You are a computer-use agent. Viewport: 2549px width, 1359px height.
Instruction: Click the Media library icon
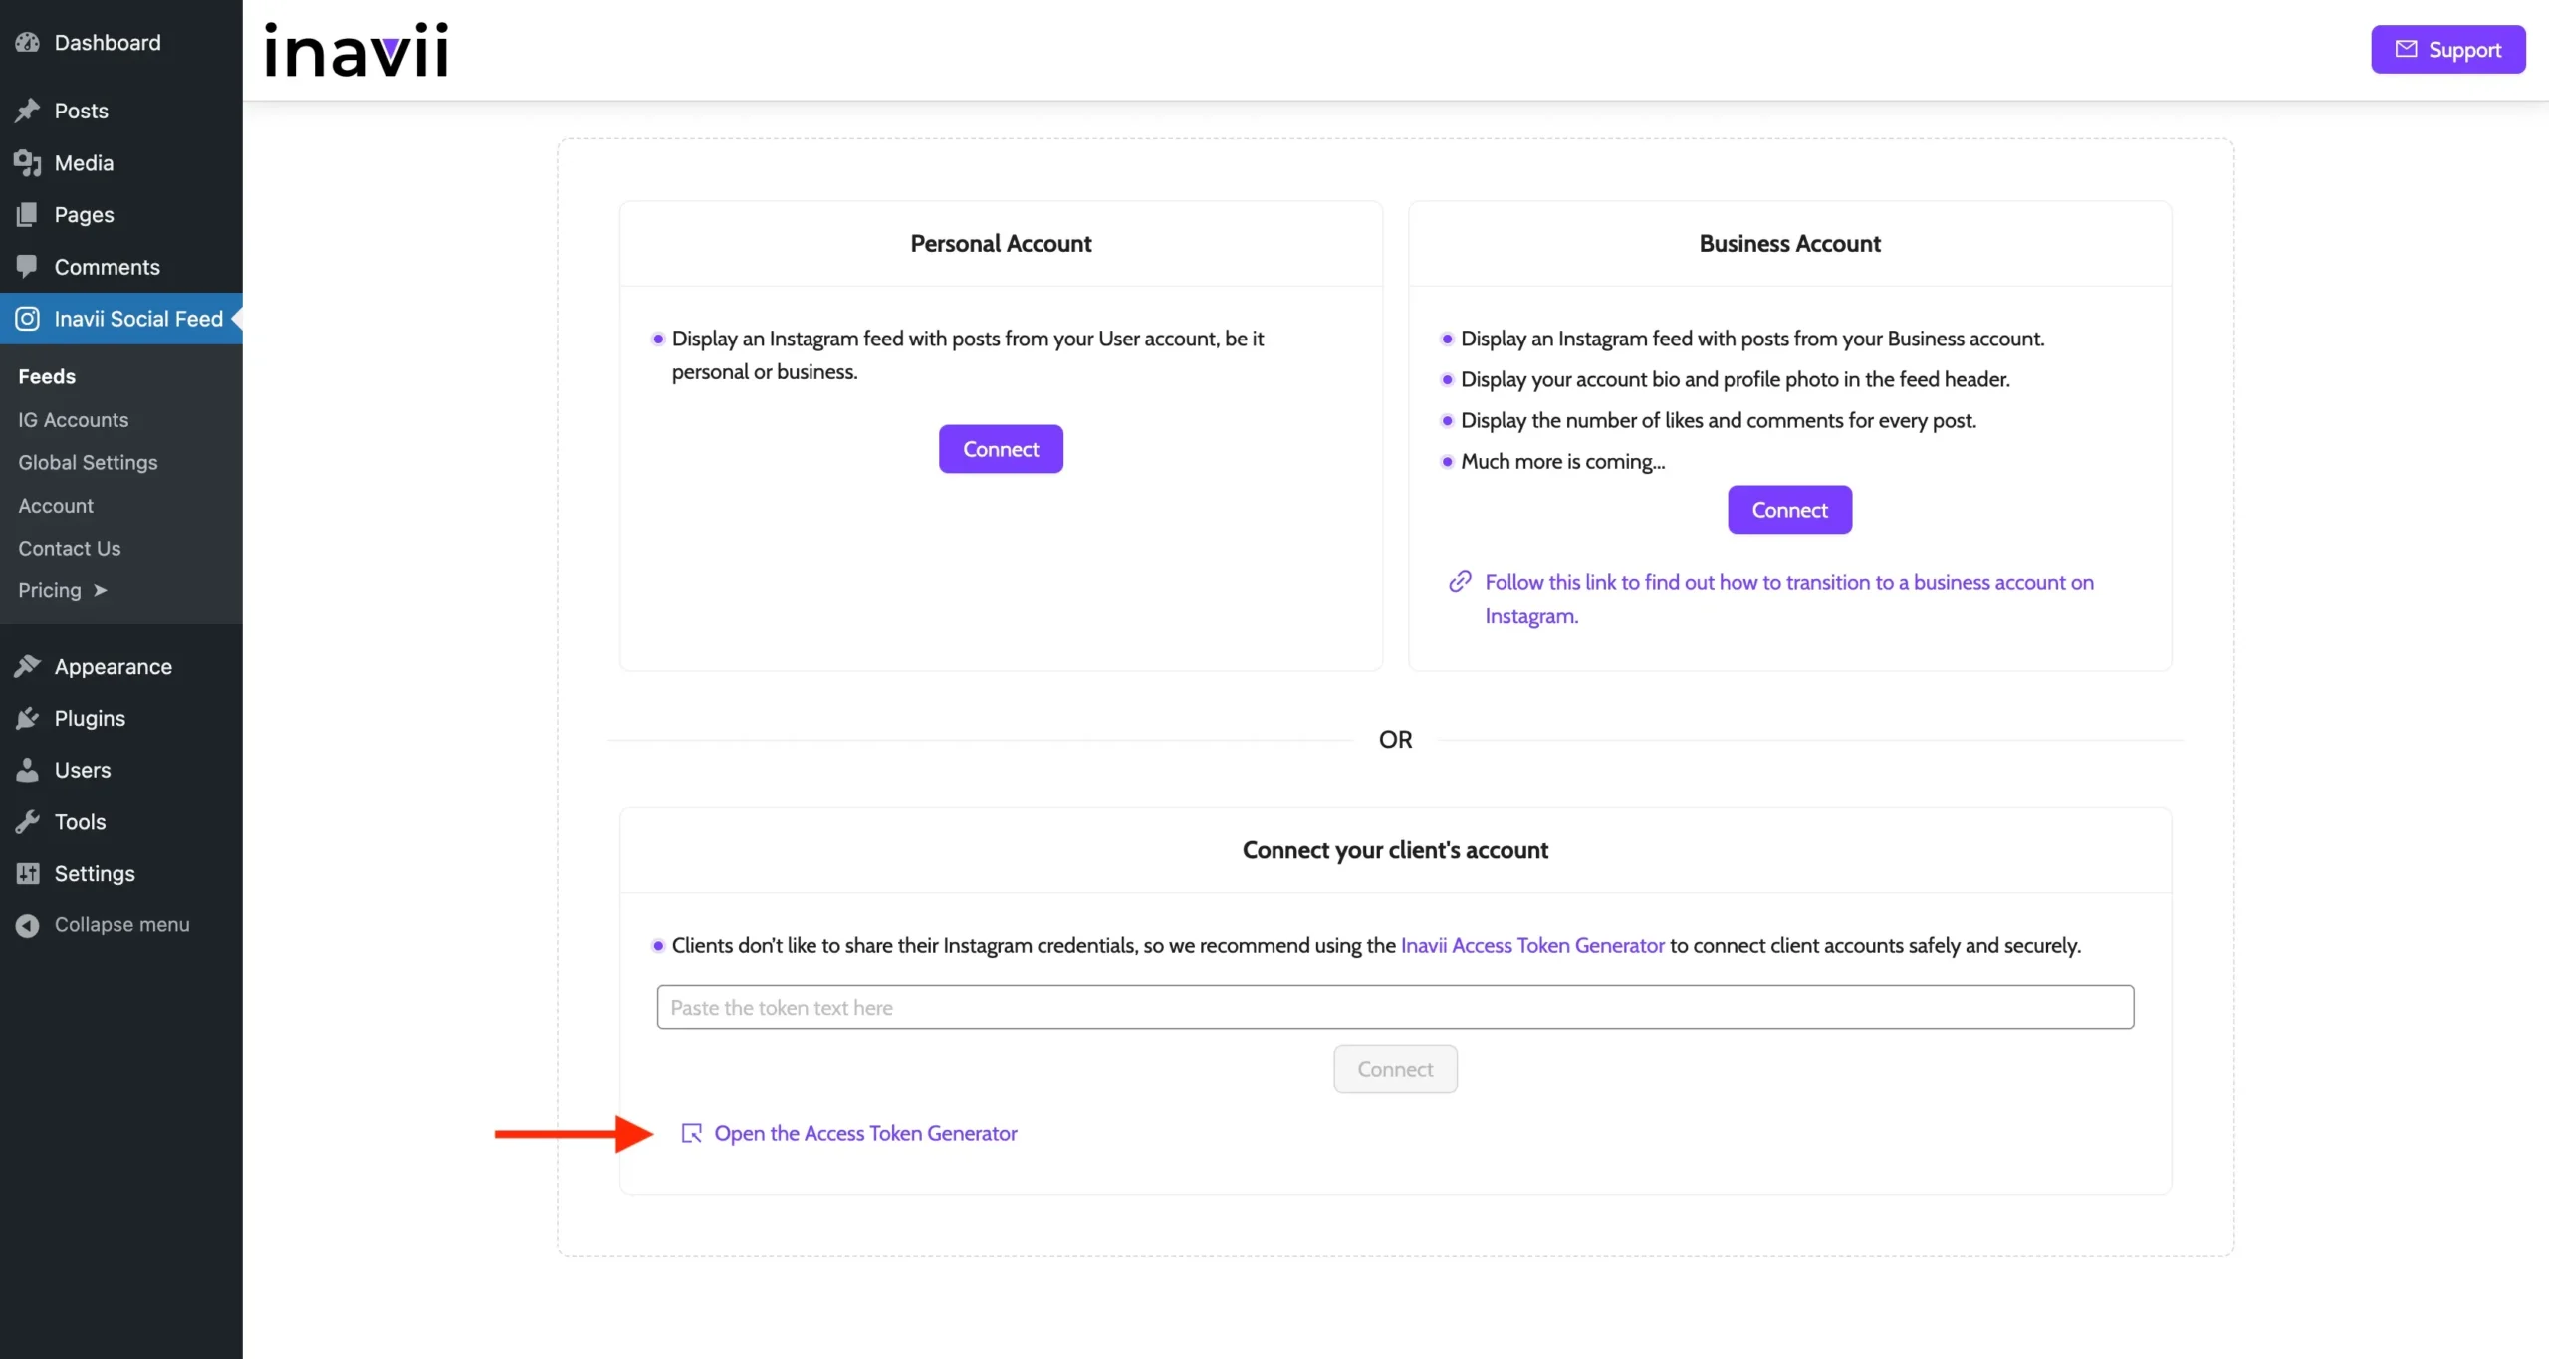(27, 163)
